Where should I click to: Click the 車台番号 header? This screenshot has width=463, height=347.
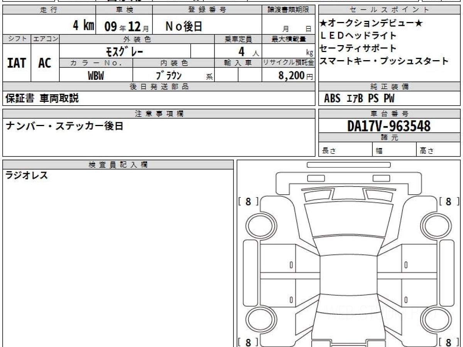click(389, 114)
